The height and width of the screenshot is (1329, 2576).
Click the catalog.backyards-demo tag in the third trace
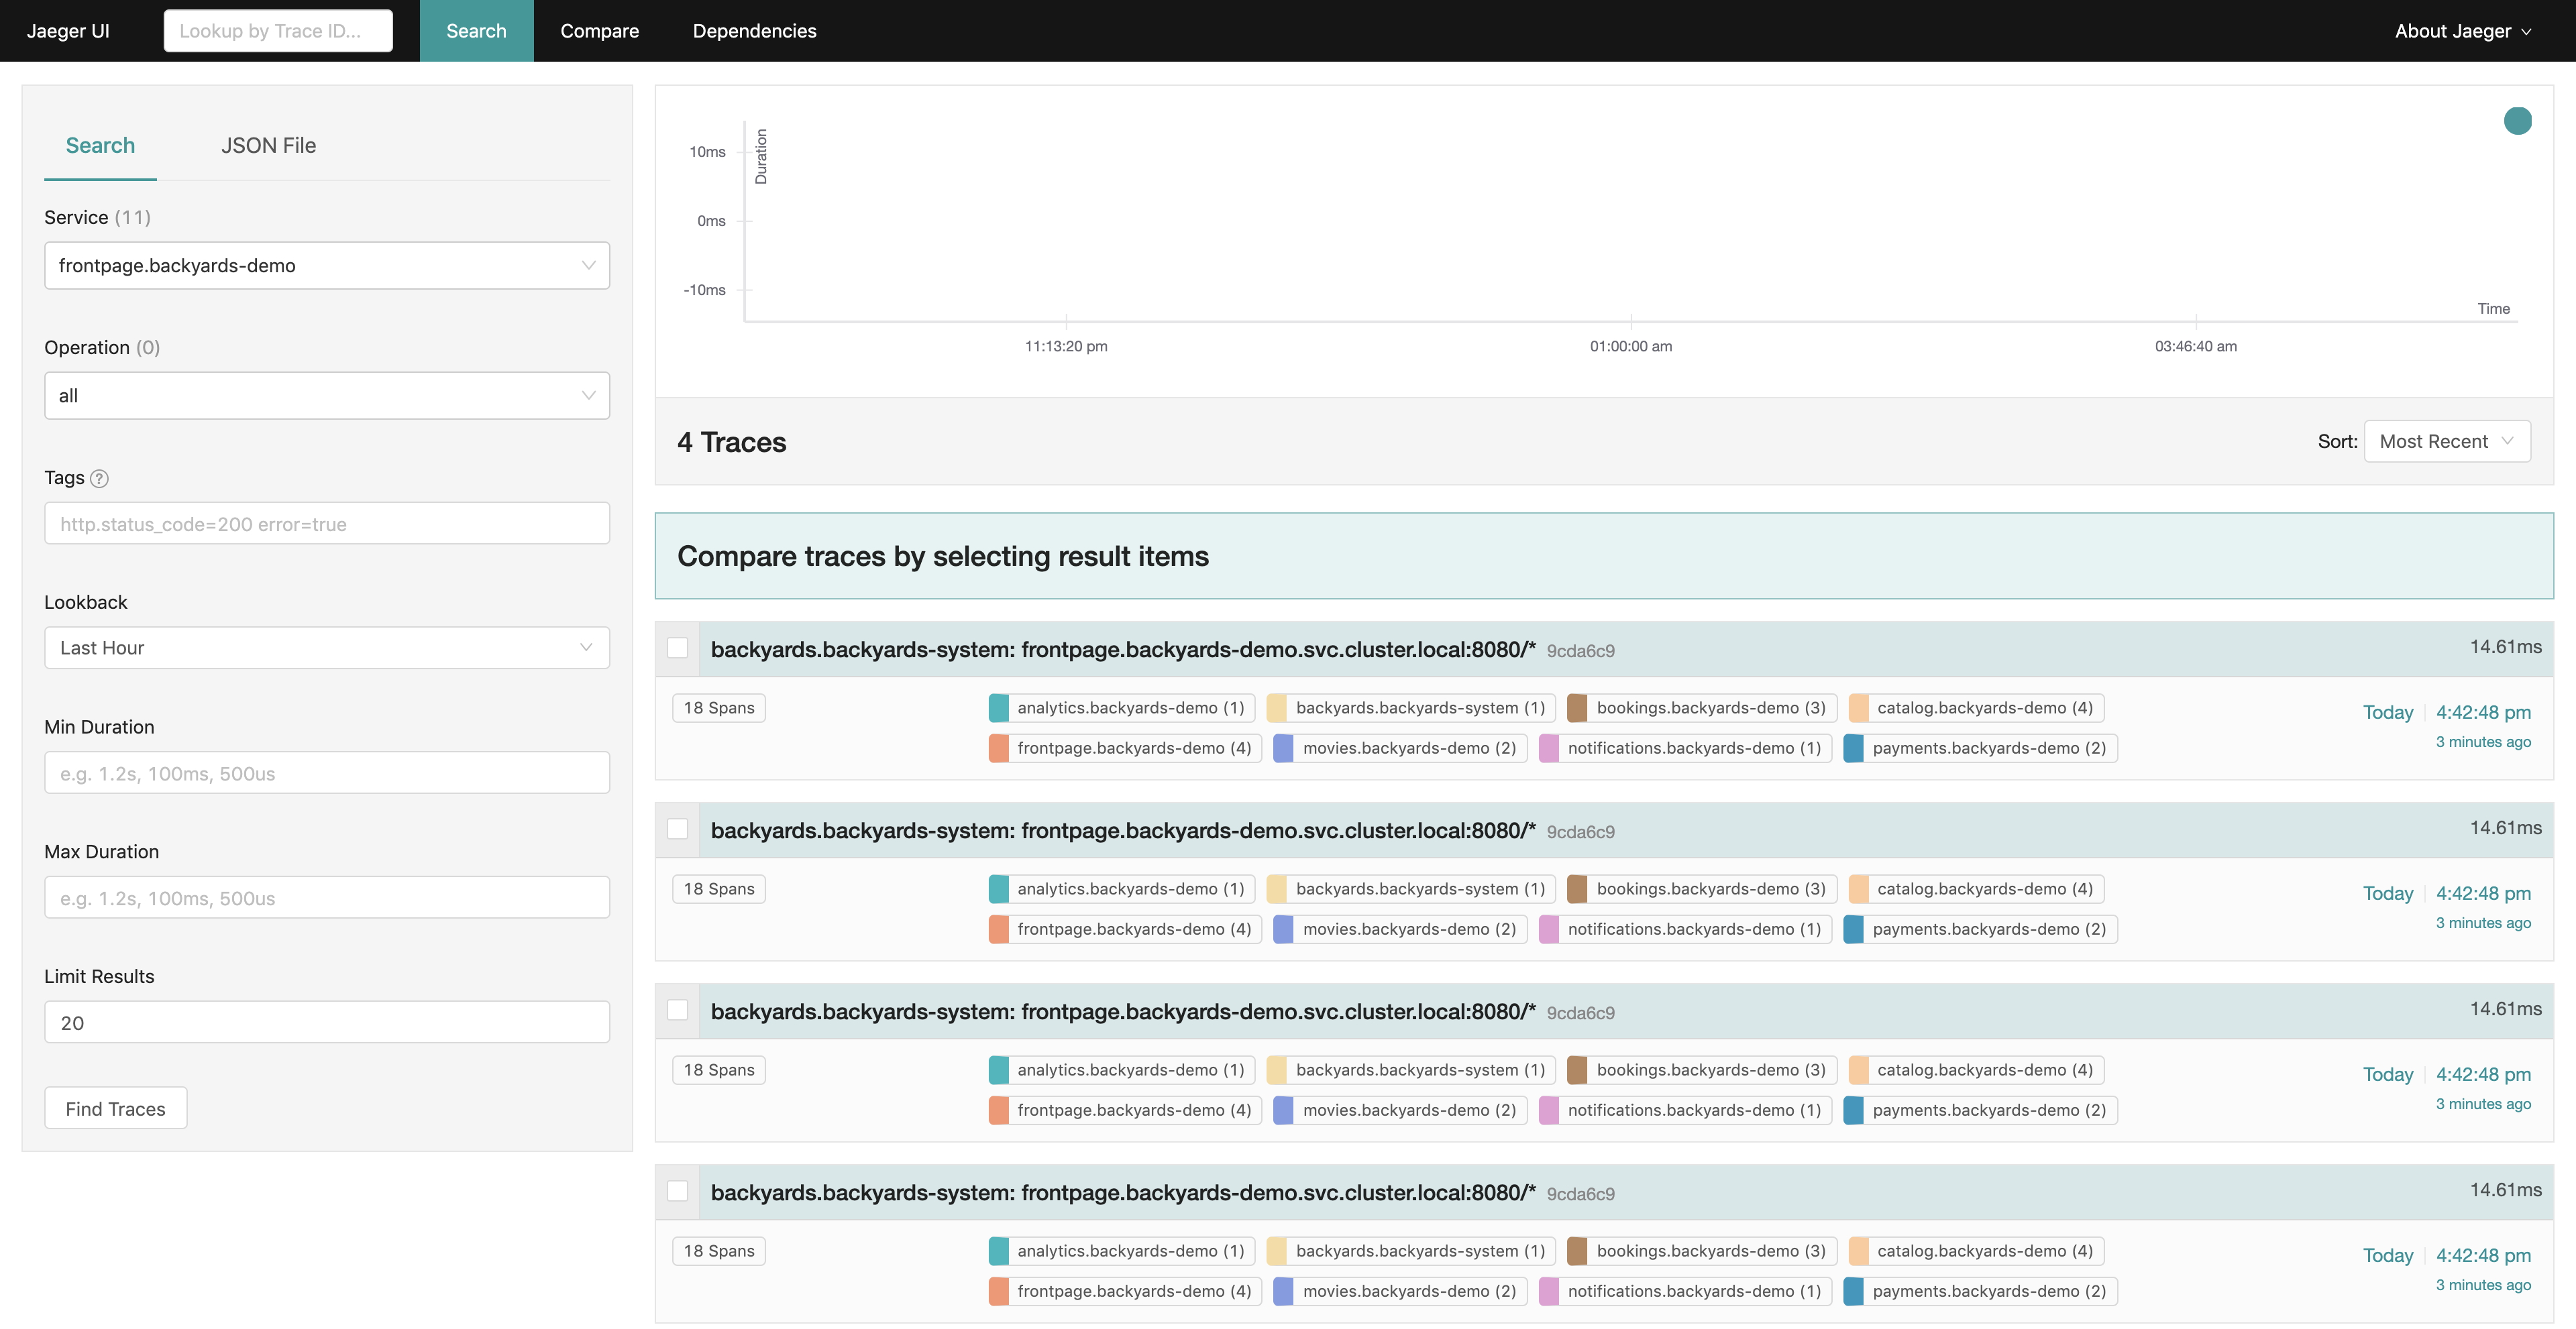[x=1975, y=1070]
